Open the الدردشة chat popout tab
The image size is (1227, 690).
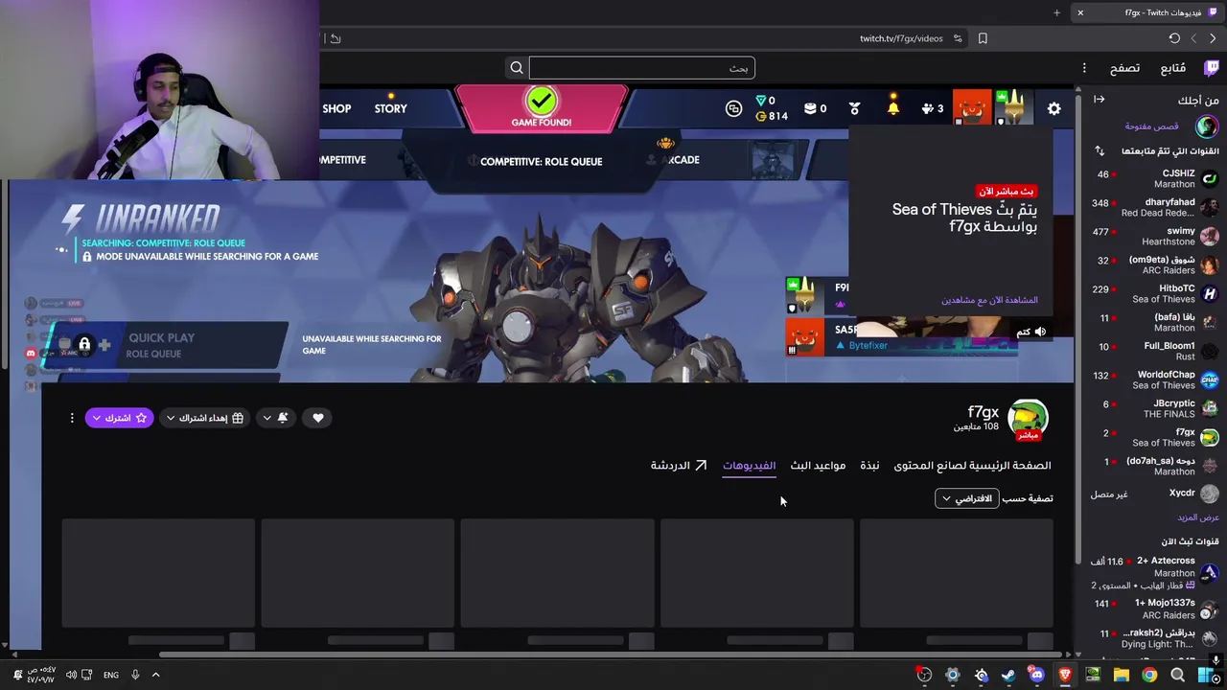pos(679,466)
